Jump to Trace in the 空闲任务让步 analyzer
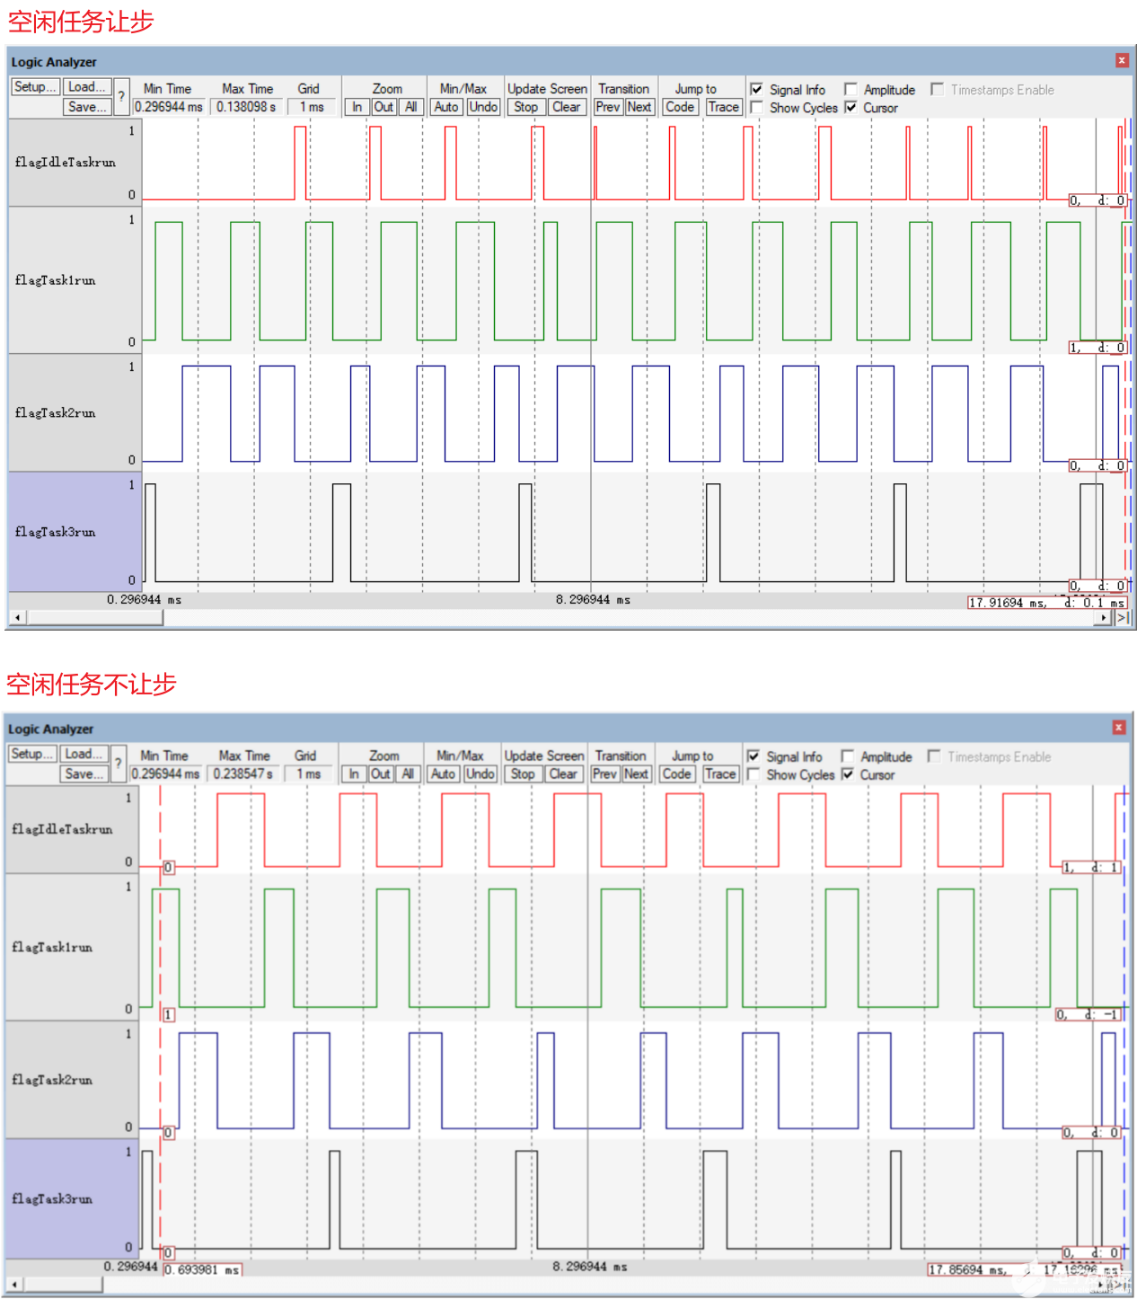 coord(723,107)
